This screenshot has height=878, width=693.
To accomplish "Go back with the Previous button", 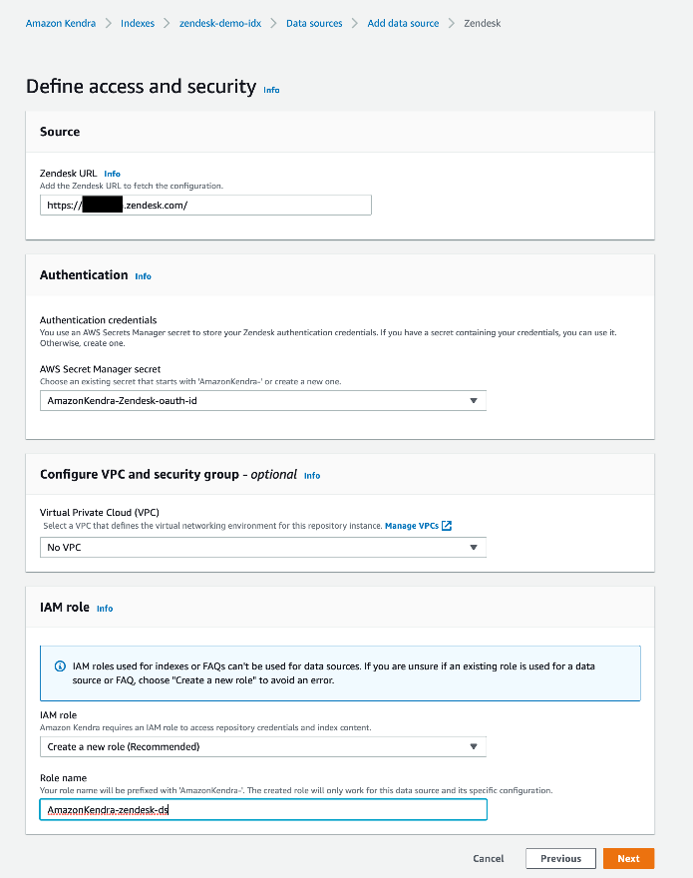I will [x=560, y=858].
